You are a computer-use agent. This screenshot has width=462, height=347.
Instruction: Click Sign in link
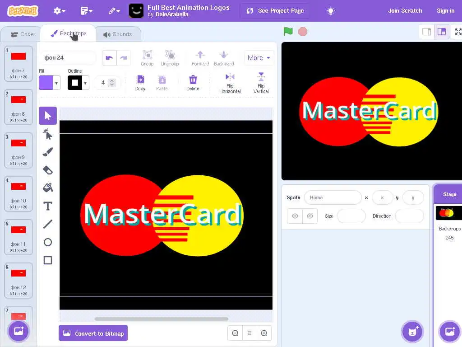[x=445, y=11]
